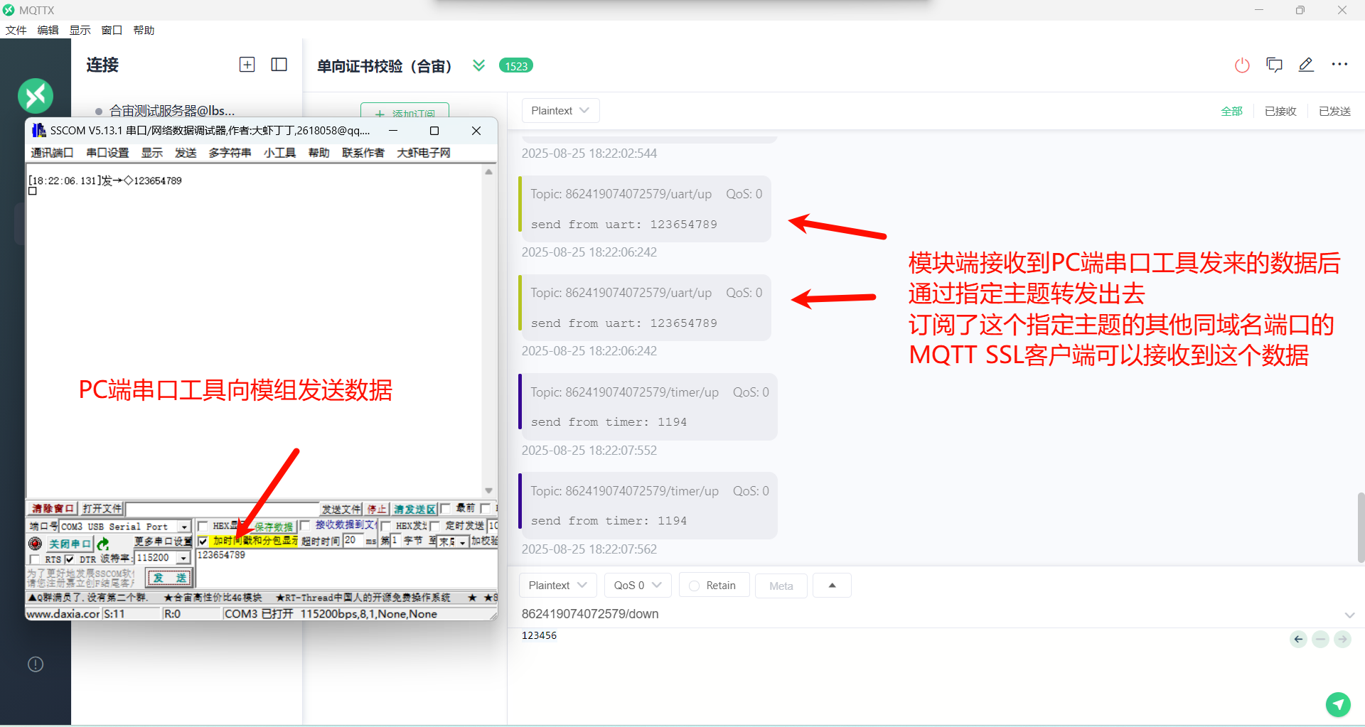Click SSCOM send text box 123654789
This screenshot has width=1365, height=727.
(346, 569)
